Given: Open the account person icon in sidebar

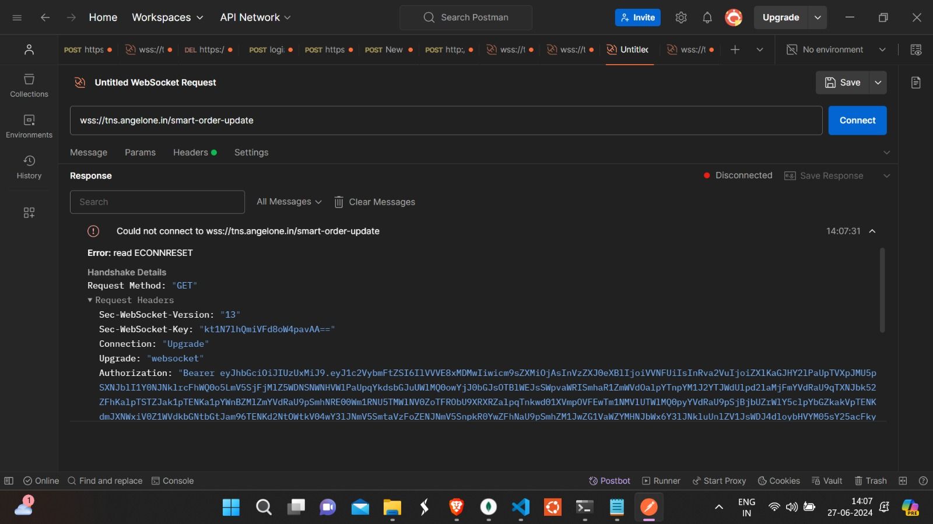Looking at the screenshot, I should (x=29, y=50).
